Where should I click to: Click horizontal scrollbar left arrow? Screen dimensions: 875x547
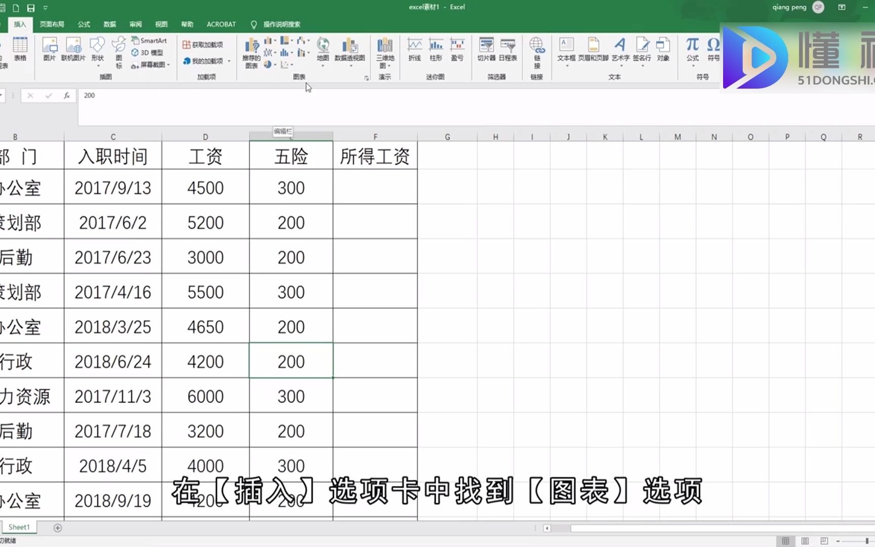547,528
